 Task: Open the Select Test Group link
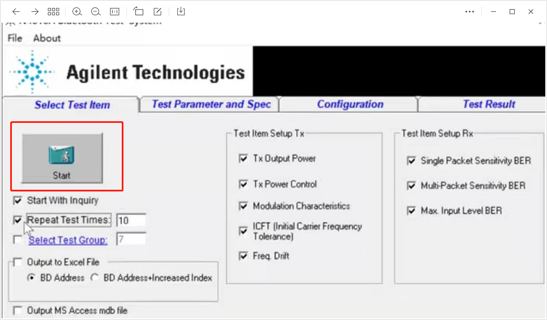[x=68, y=240]
